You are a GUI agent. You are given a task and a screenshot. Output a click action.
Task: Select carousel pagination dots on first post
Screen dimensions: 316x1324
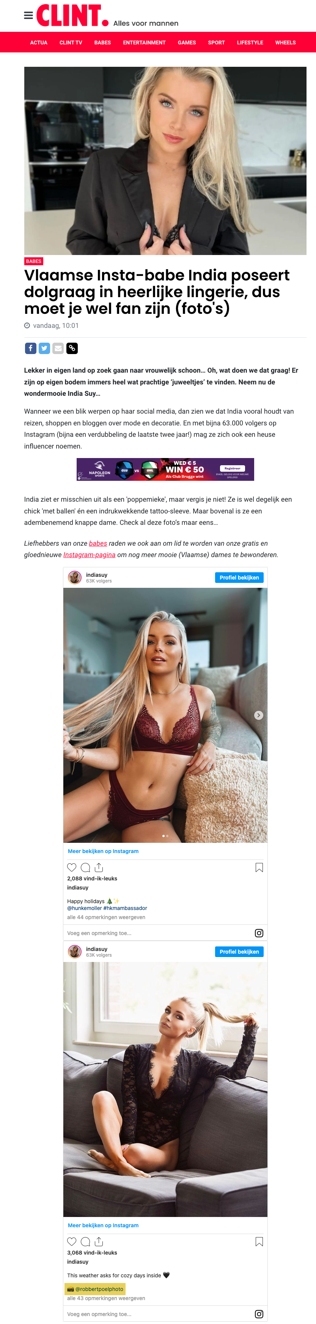(x=165, y=836)
